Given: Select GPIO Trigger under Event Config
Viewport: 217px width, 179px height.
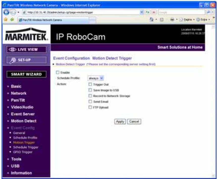Looking at the screenshot, I should 23,152.
